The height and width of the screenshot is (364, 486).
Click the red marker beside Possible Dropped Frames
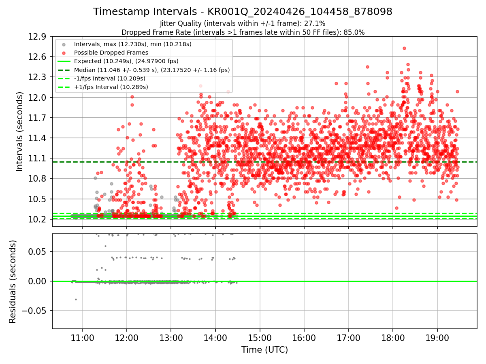tap(64, 53)
